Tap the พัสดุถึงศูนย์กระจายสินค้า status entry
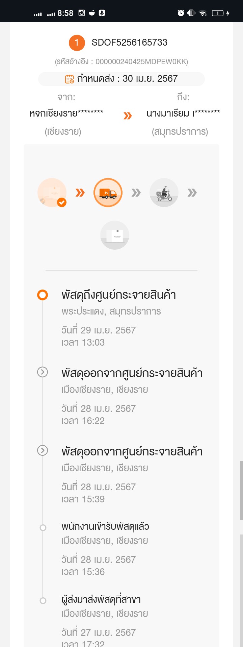The image size is (243, 647). point(118,295)
